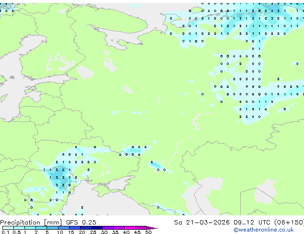Click the 2–5 mm legend color swatch

[x=41, y=228]
